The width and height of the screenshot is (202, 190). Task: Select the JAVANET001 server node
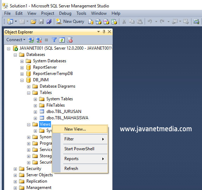pos(66,48)
